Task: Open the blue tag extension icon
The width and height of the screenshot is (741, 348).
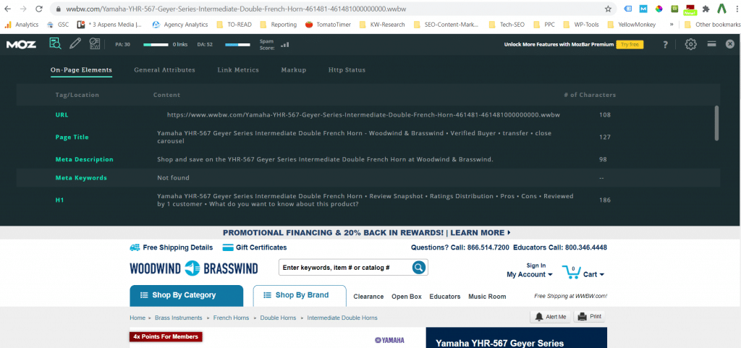Action: click(x=628, y=9)
